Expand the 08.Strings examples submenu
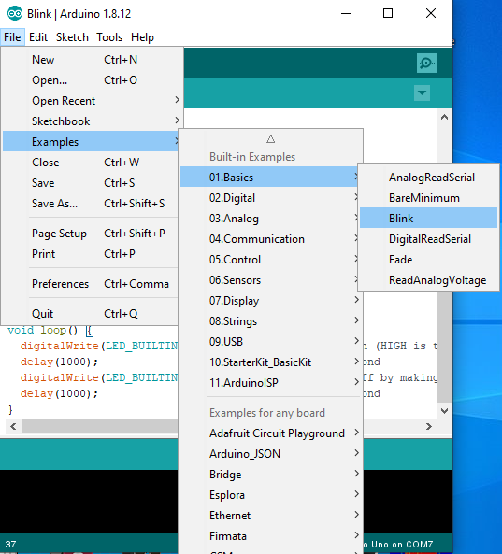Viewport: 502px width, 554px height. pos(270,320)
